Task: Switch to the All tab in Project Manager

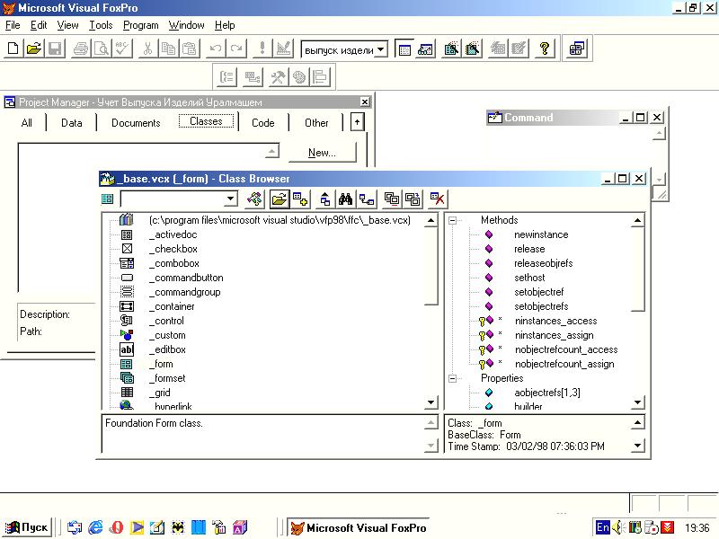Action: pos(27,123)
